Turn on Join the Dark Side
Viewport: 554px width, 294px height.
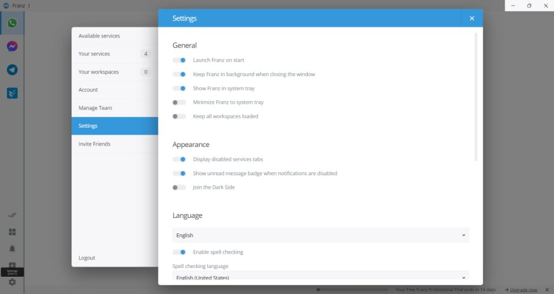click(179, 188)
